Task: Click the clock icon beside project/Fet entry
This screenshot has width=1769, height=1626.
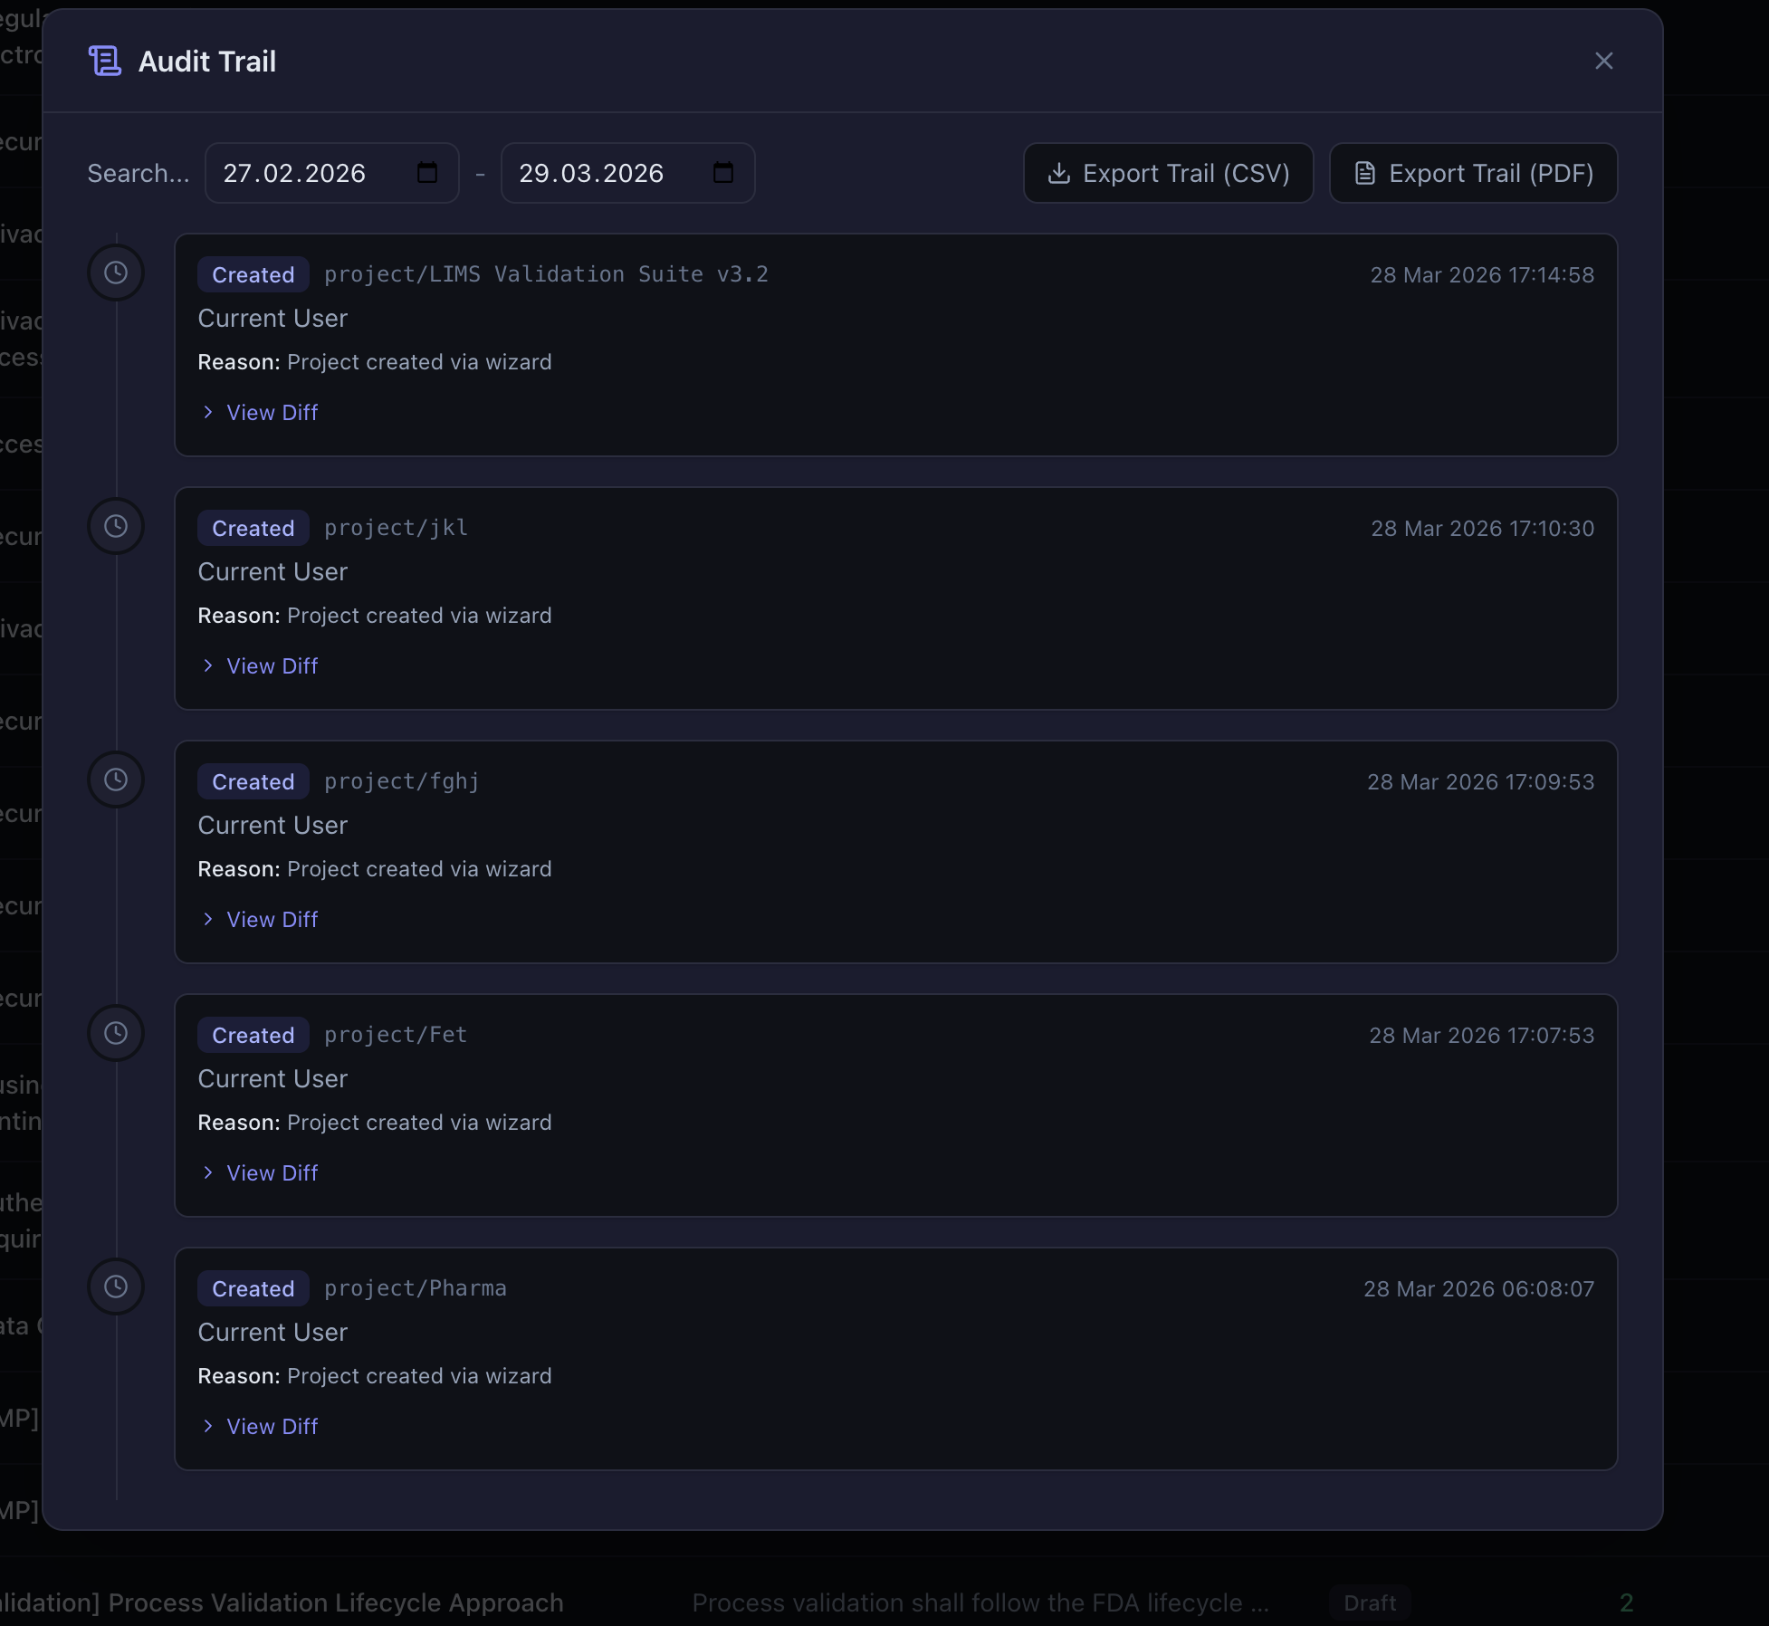Action: point(116,1032)
